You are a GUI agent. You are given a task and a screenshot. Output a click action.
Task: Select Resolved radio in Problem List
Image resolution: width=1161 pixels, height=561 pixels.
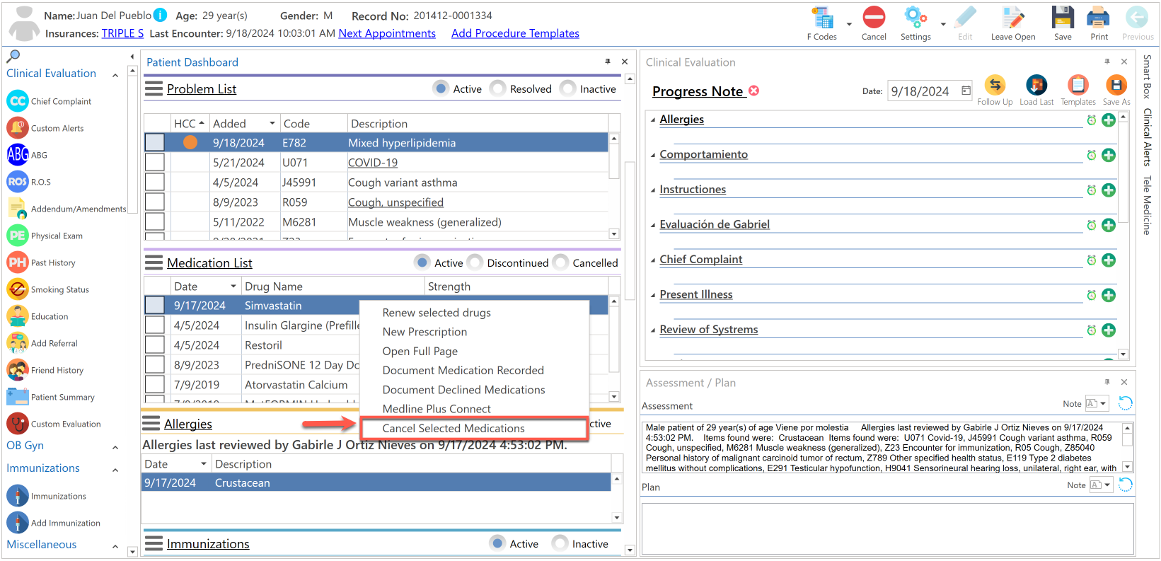[x=498, y=88]
